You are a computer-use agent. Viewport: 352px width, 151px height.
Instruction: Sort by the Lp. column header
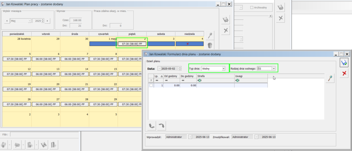[x=158, y=76]
